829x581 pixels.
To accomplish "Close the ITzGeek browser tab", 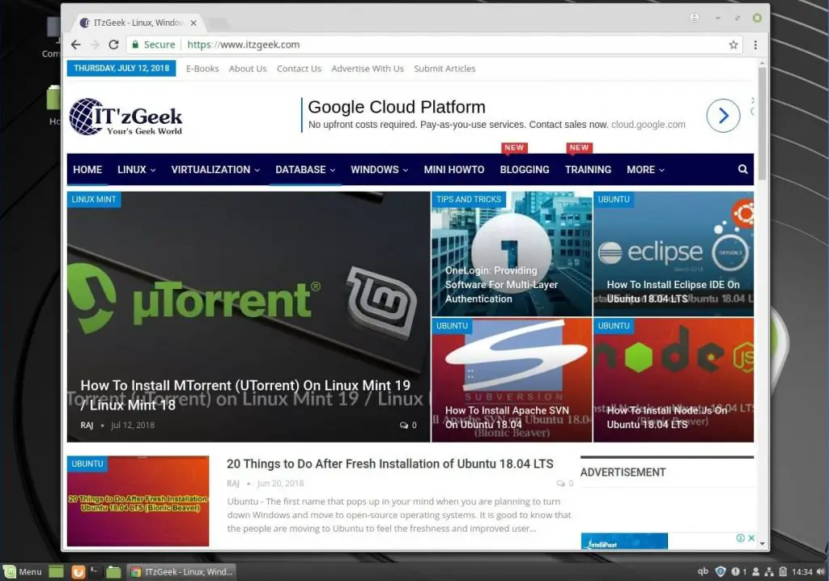I will pos(193,23).
